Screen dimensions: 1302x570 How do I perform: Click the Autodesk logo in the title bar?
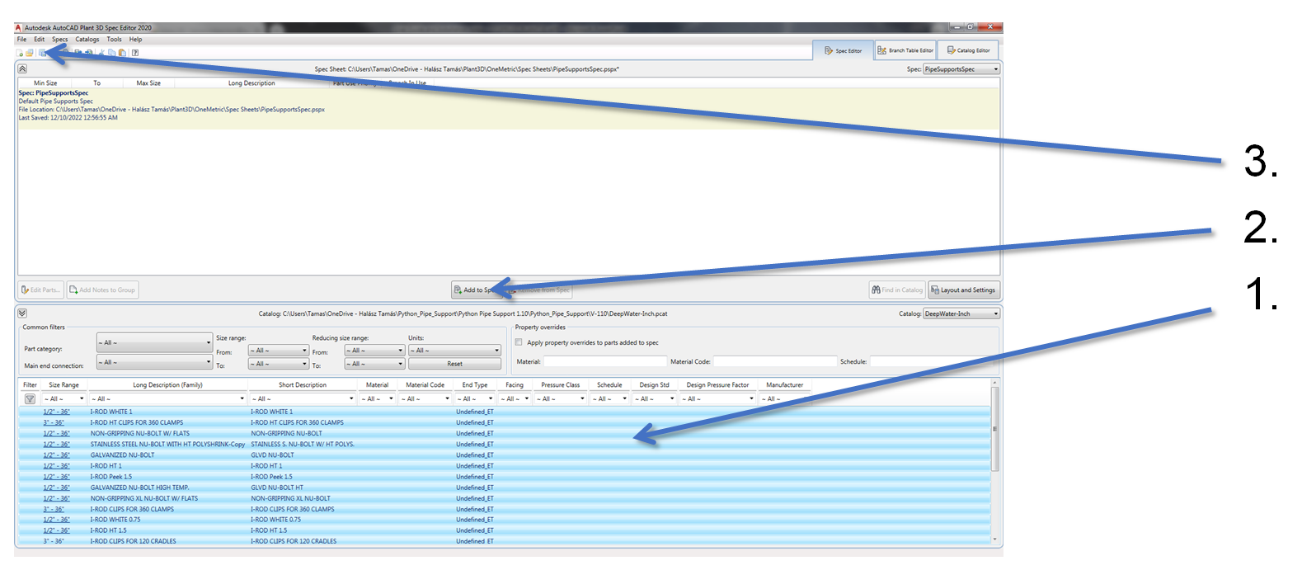pyautogui.click(x=18, y=27)
